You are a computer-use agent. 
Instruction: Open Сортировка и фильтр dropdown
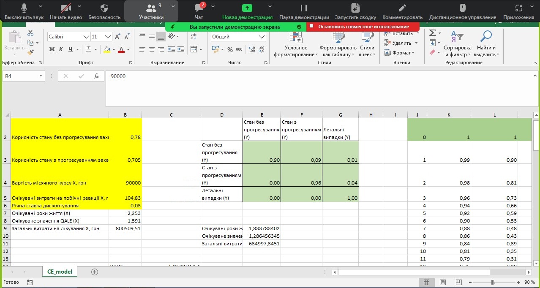457,44
